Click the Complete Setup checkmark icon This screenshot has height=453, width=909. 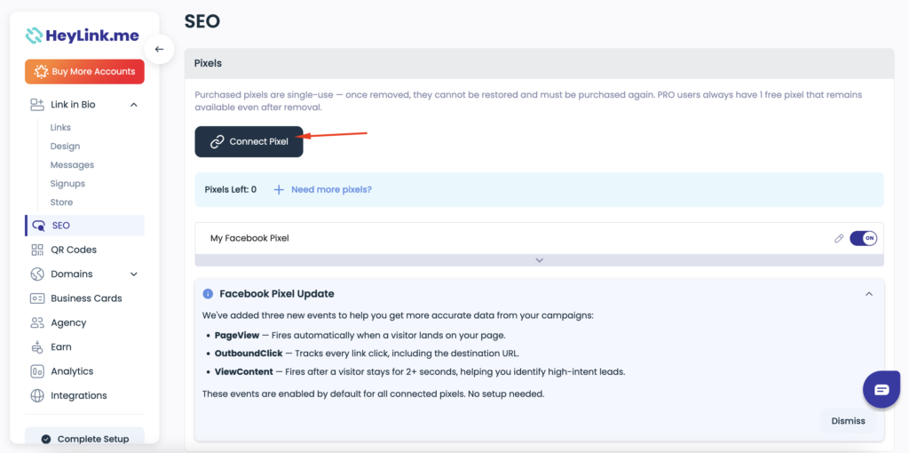pyautogui.click(x=46, y=439)
